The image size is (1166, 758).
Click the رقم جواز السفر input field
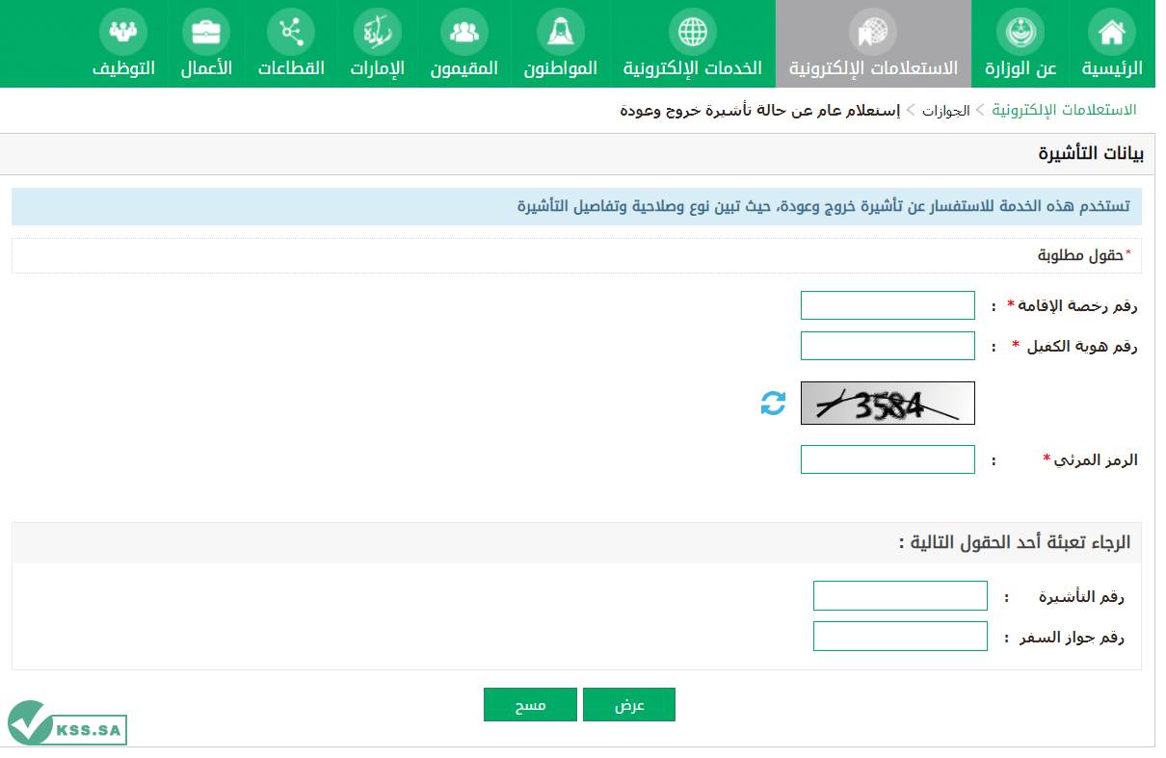point(900,637)
